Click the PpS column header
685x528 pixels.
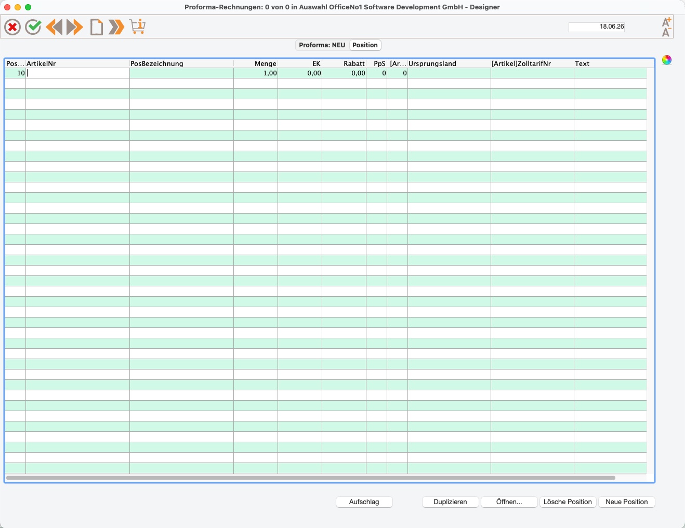pos(376,63)
